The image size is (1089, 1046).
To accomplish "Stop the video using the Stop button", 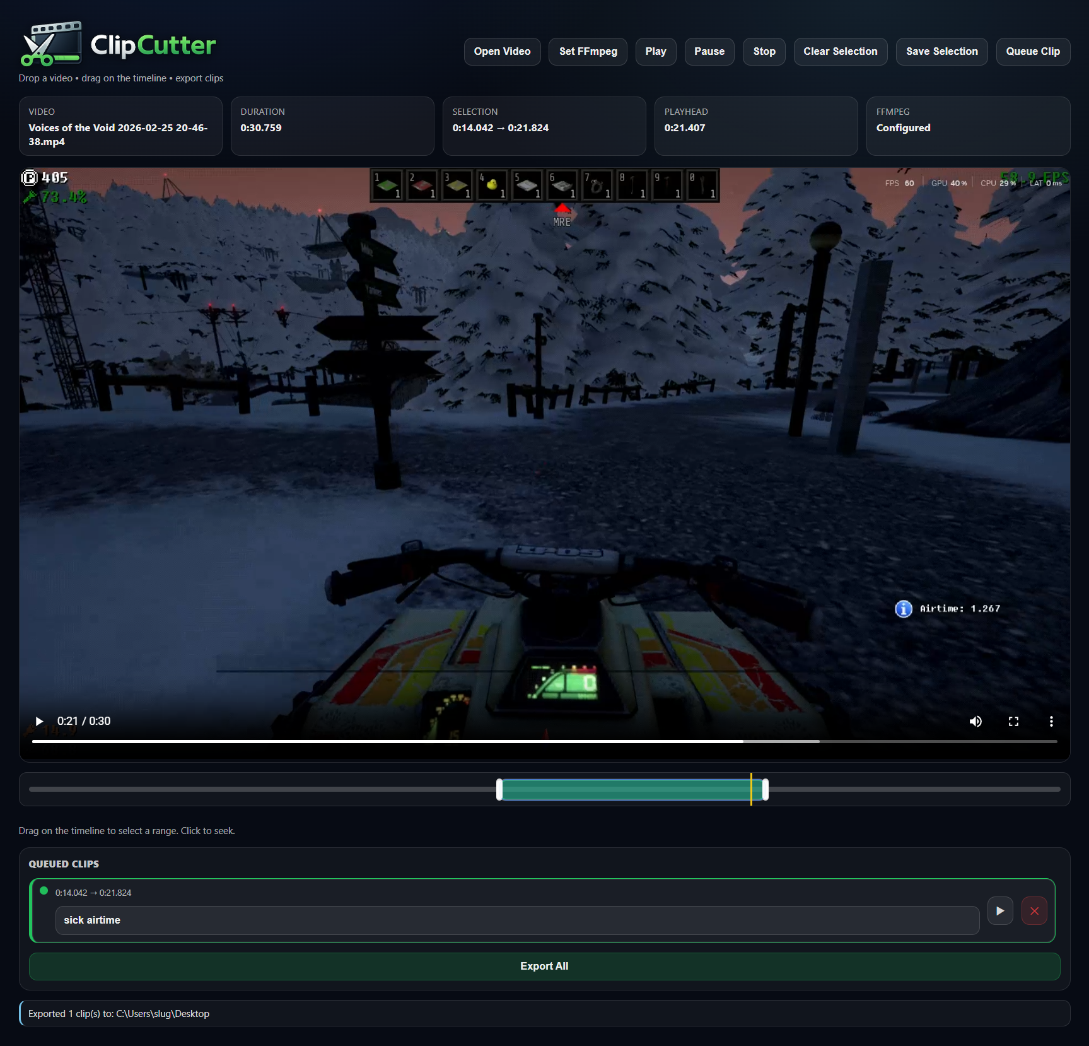I will click(764, 52).
